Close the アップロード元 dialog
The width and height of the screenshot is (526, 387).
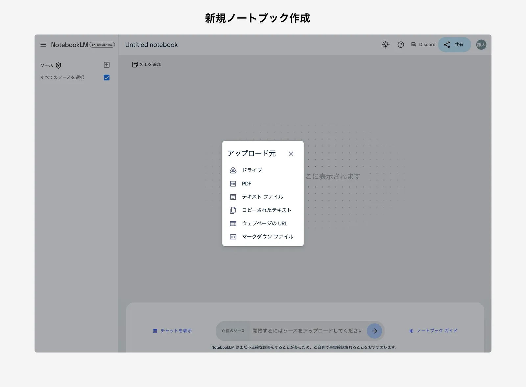(x=291, y=154)
